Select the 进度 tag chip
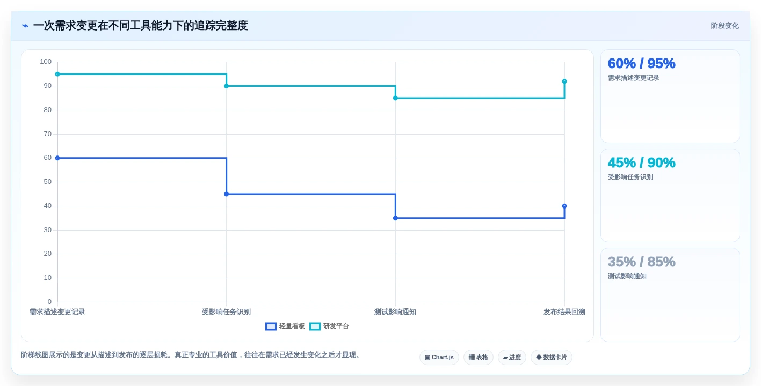 [x=512, y=357]
